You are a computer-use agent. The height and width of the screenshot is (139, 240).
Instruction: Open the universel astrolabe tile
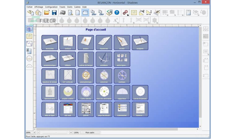coord(104,76)
